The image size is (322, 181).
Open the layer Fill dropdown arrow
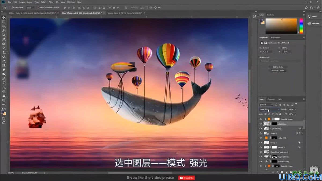click(295, 114)
